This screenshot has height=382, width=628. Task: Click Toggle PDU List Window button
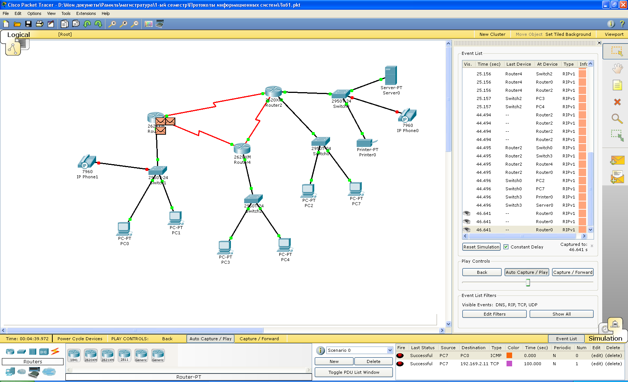pos(354,372)
